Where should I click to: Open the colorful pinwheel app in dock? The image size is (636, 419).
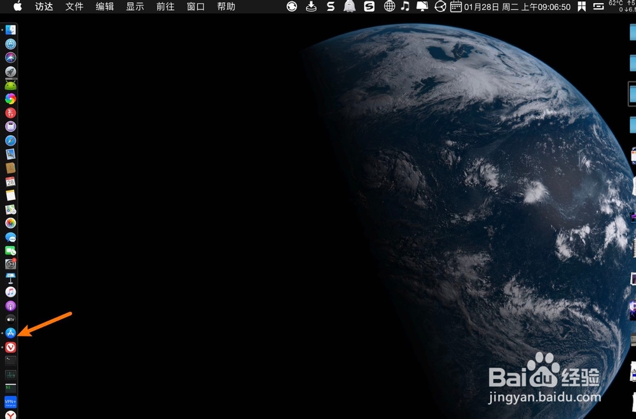coord(11,99)
